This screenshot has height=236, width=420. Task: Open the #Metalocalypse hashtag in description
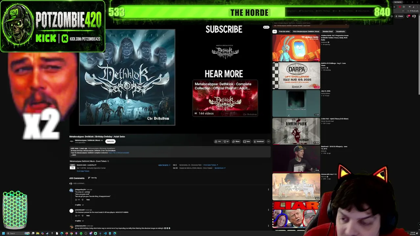93,148
